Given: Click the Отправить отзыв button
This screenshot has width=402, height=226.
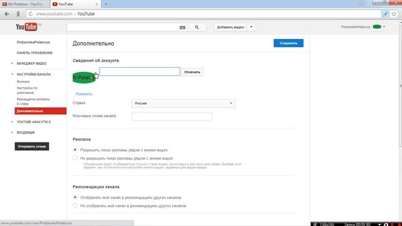Looking at the screenshot, I should tap(32, 146).
